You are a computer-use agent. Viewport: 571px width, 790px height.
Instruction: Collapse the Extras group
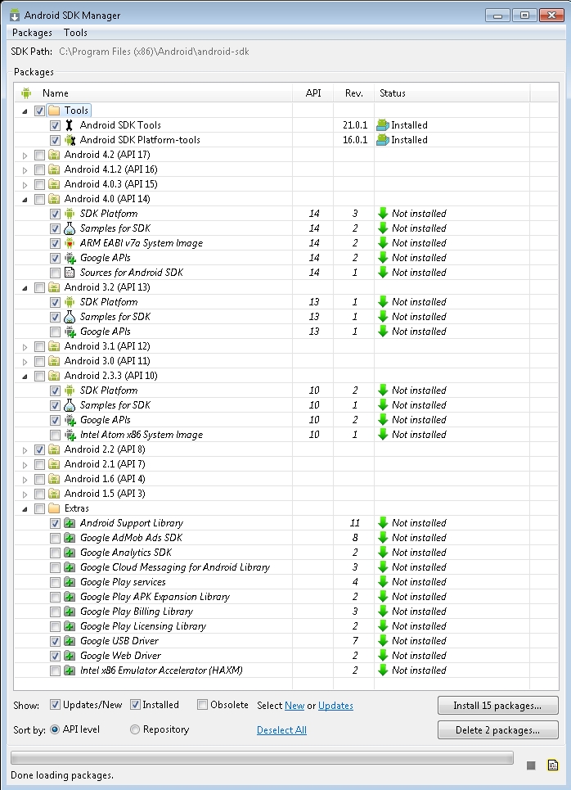[25, 509]
